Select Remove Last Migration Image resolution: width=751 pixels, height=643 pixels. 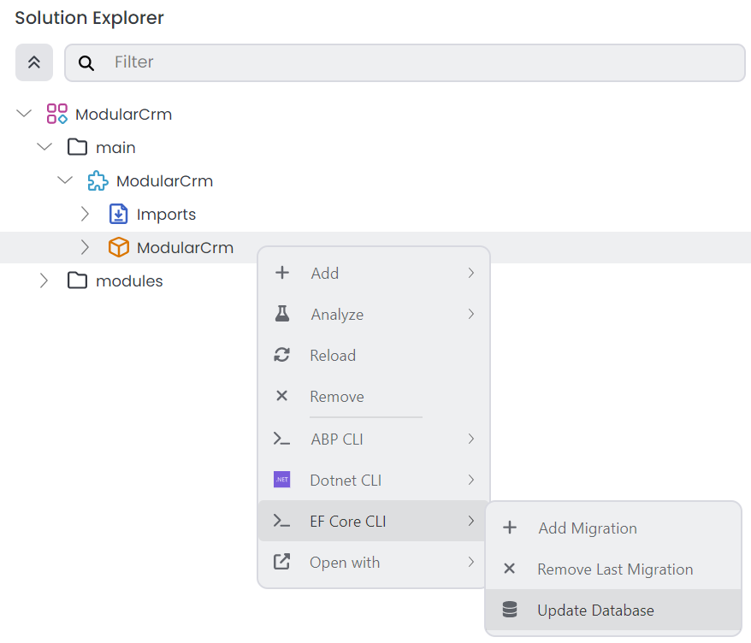pyautogui.click(x=612, y=569)
